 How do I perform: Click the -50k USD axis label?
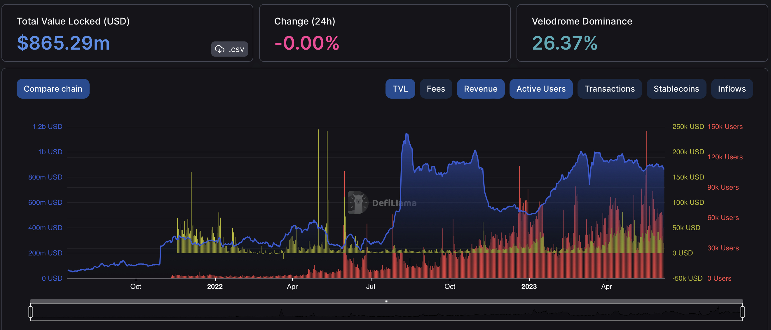tap(687, 279)
